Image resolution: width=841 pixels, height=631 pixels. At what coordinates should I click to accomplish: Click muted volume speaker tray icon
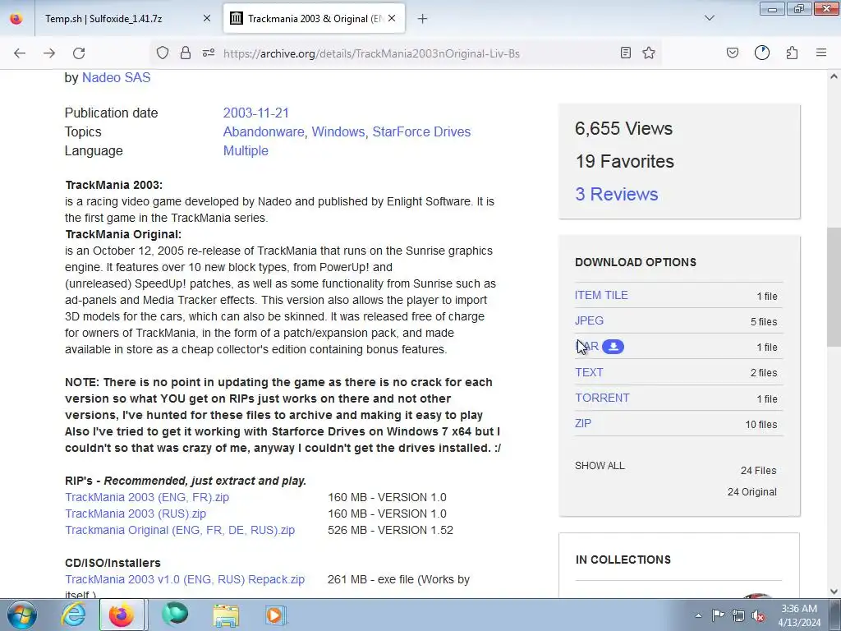pos(758,615)
